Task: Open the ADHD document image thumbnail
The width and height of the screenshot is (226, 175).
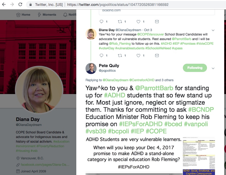Action: click(199, 156)
